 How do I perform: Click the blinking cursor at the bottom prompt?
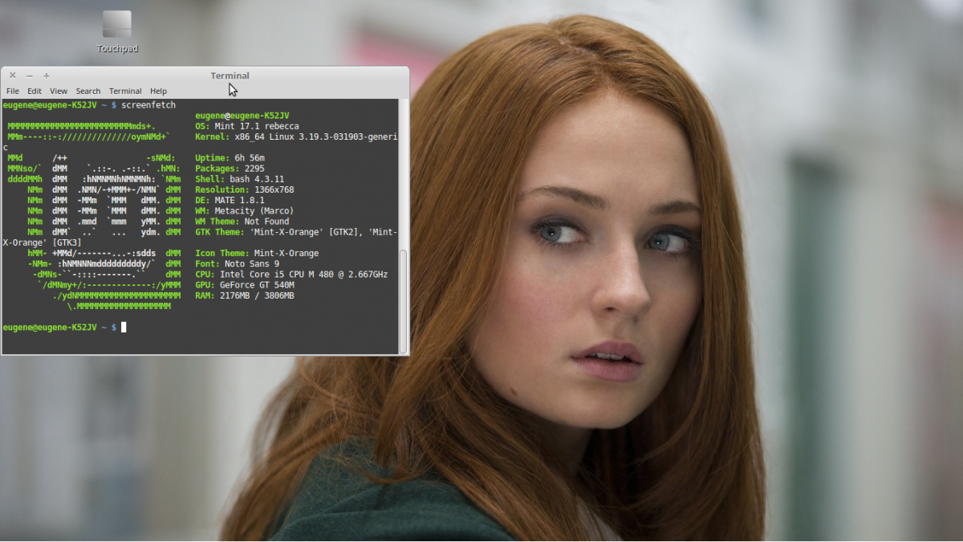124,327
